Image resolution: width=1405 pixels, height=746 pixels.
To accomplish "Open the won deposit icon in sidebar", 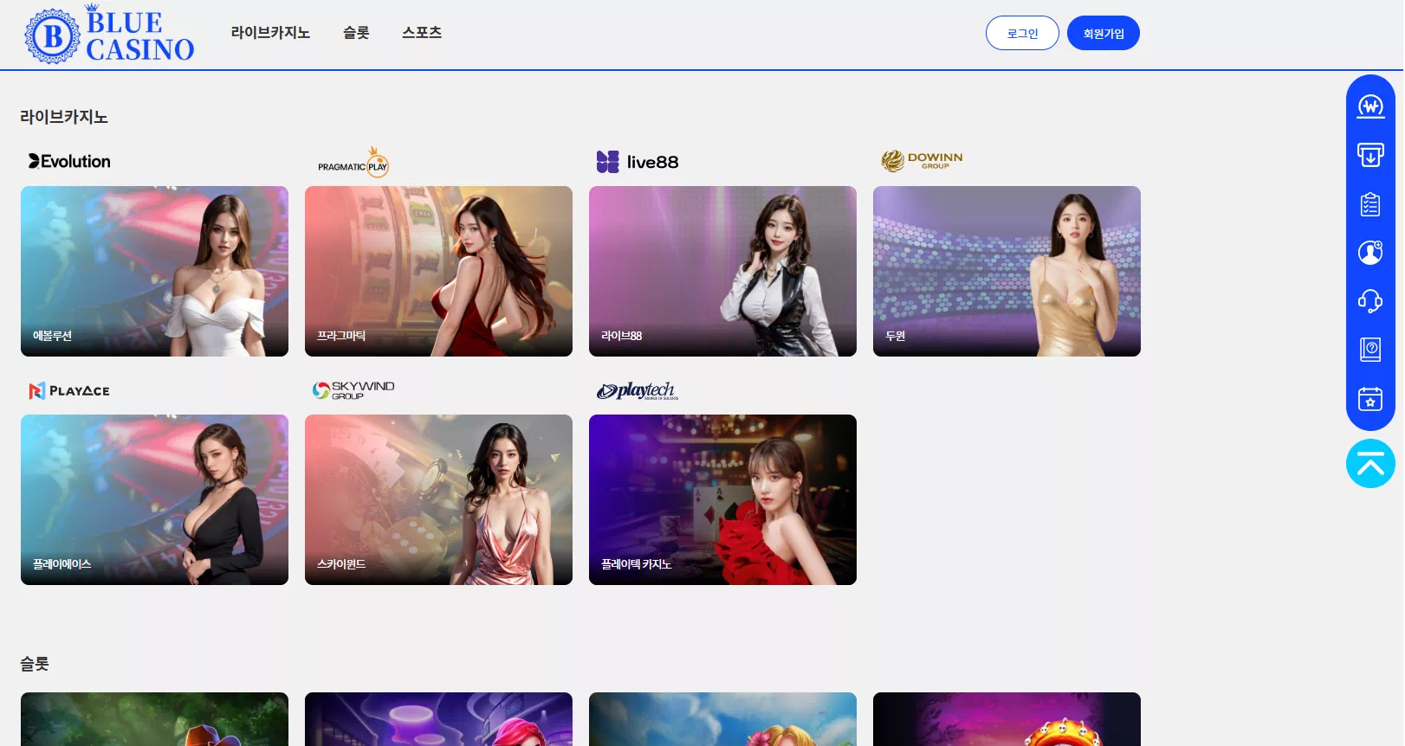I will [x=1370, y=106].
